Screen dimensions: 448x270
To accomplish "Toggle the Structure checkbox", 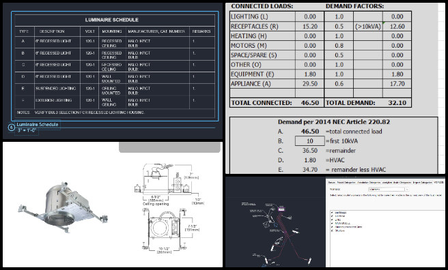I will (332, 230).
